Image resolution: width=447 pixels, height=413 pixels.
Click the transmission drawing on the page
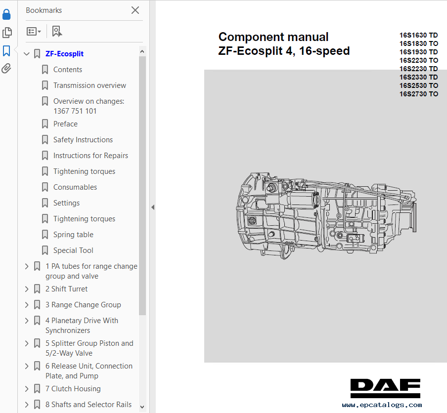pos(326,215)
